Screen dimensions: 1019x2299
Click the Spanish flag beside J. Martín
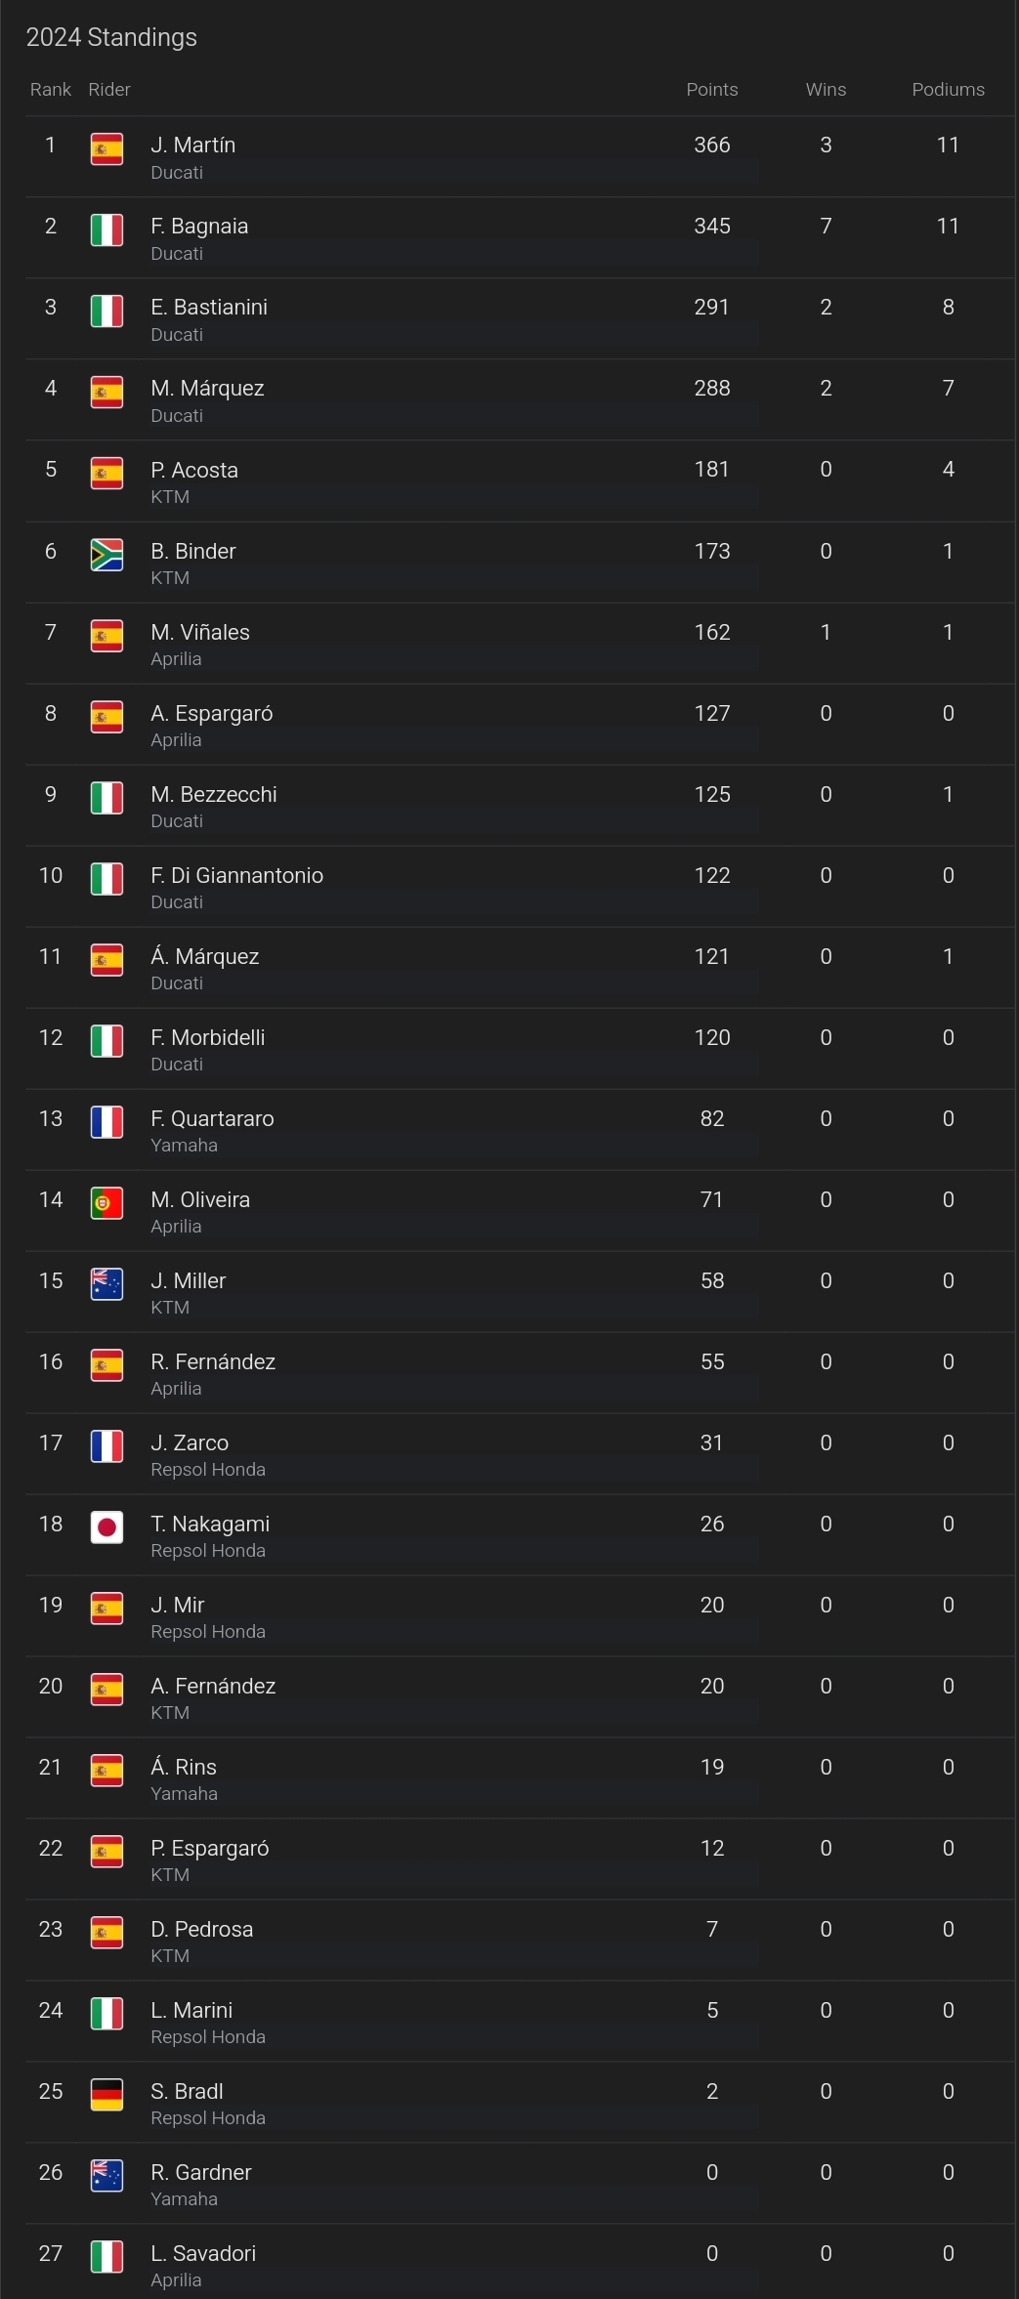[106, 149]
